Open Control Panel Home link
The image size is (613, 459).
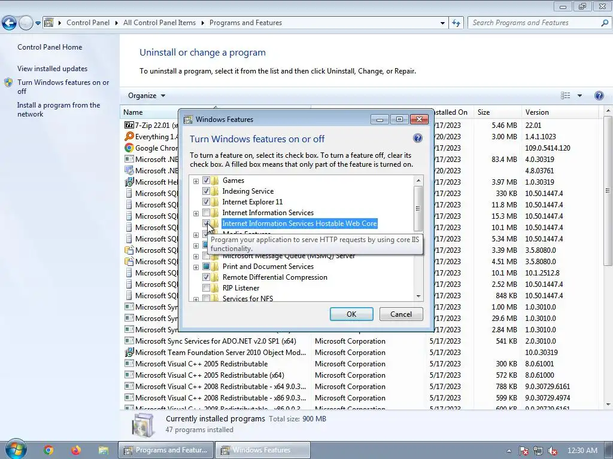(50, 47)
